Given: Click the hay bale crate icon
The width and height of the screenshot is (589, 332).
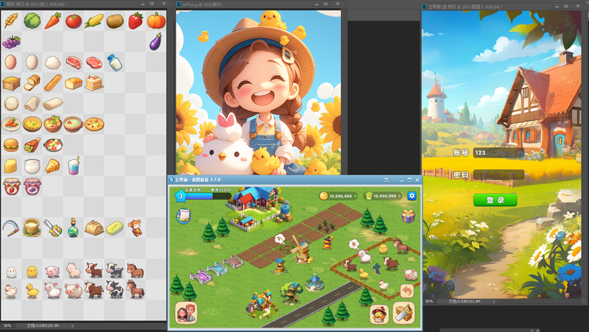Looking at the screenshot, I should click(11, 83).
